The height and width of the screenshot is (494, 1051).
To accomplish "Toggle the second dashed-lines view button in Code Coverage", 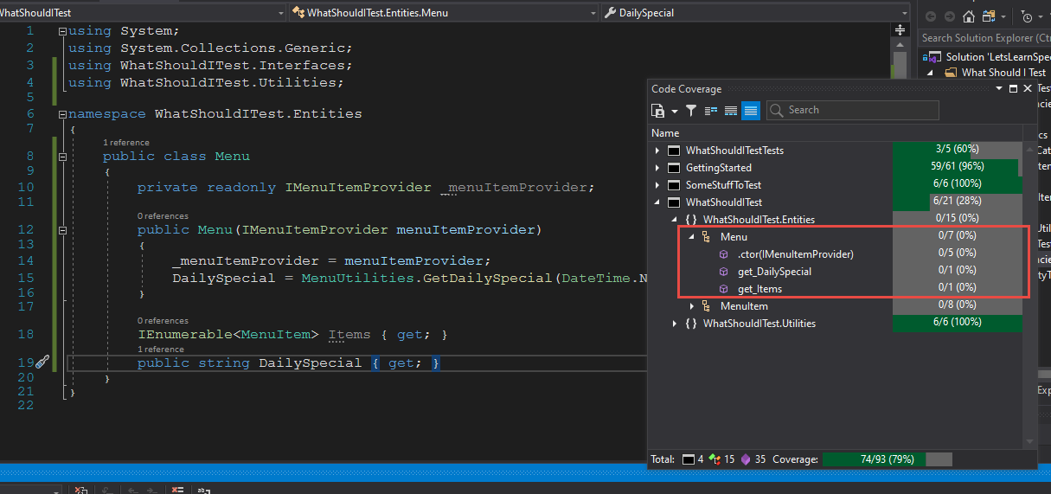I will pyautogui.click(x=731, y=110).
